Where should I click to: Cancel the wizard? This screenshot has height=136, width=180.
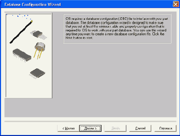point(140,128)
